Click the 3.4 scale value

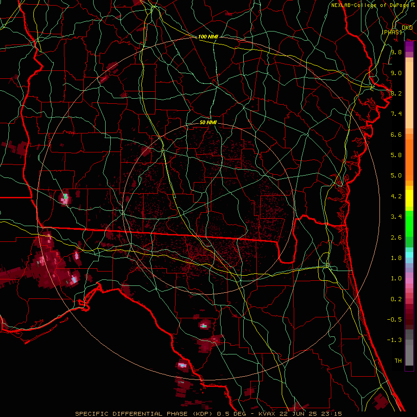[396, 217]
